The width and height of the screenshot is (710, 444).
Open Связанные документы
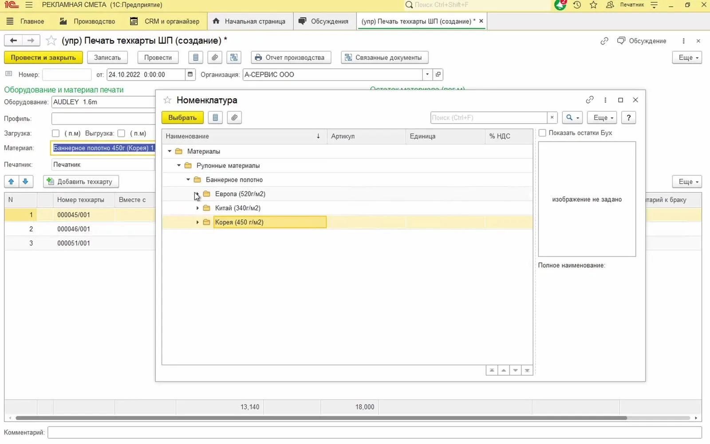tap(384, 58)
